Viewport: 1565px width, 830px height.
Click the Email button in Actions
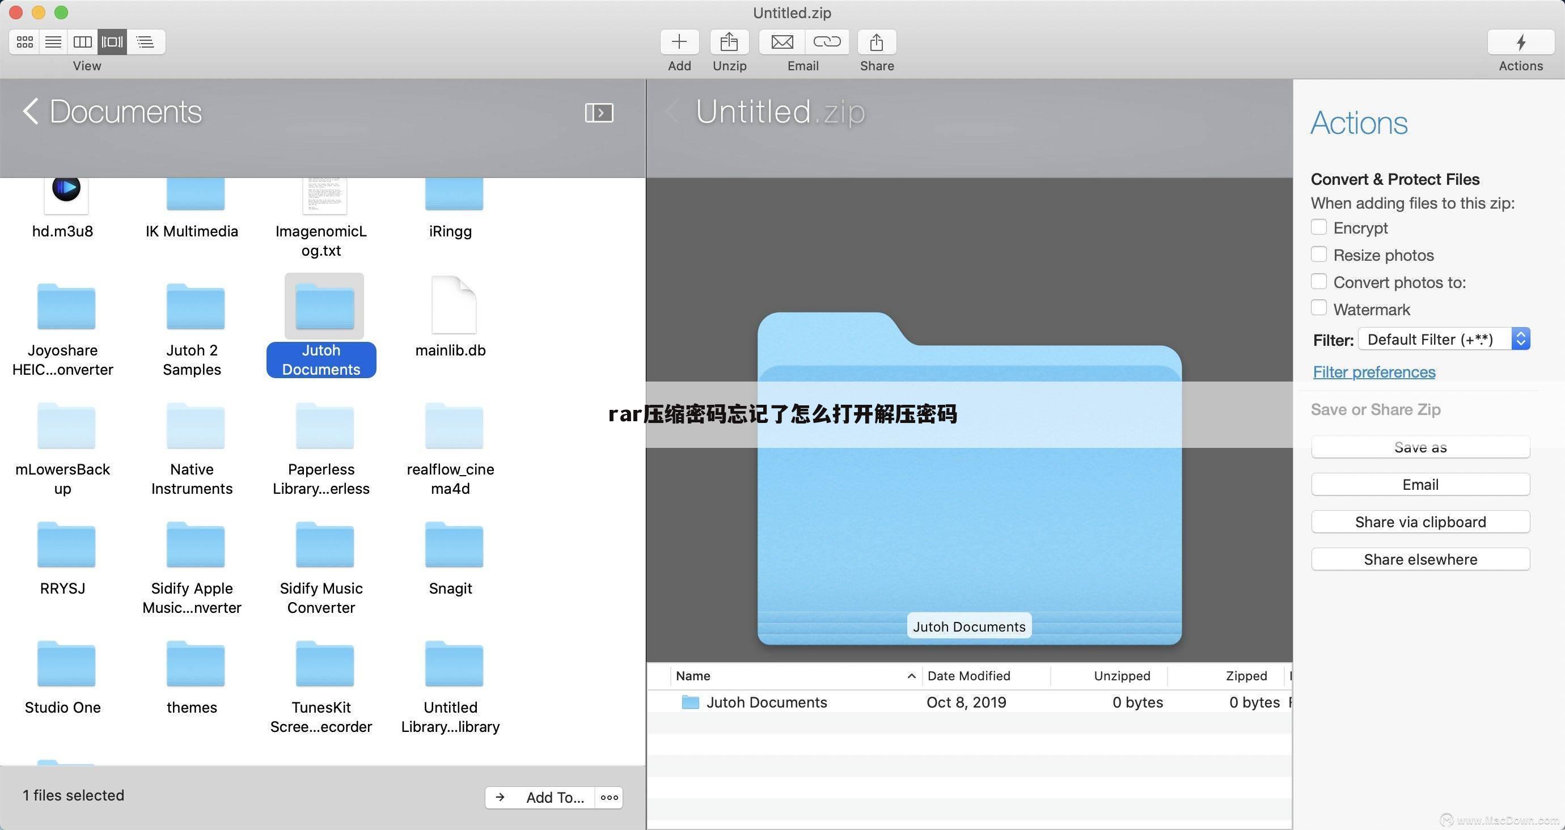click(1420, 484)
